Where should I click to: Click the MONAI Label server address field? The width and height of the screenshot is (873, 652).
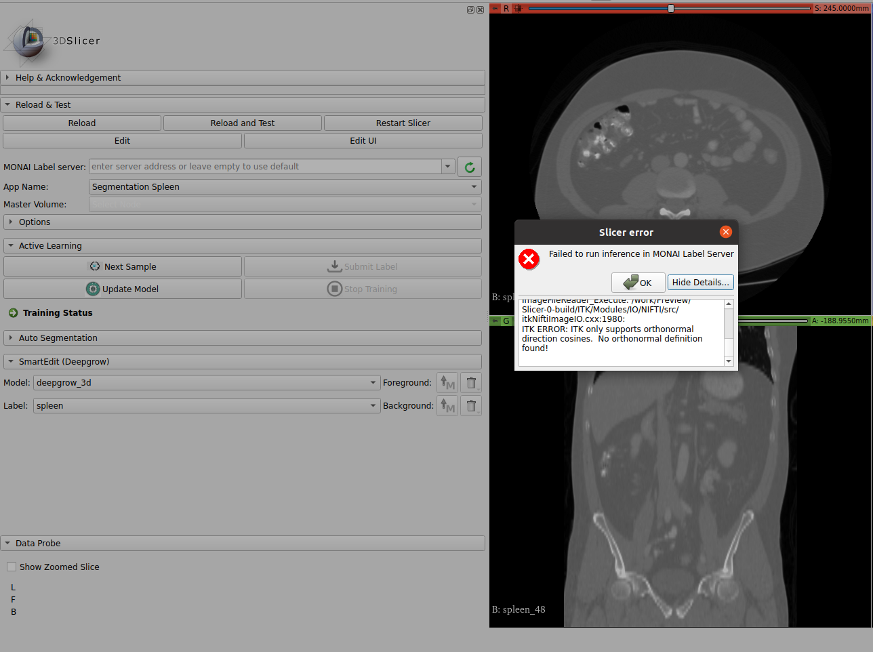click(x=264, y=167)
